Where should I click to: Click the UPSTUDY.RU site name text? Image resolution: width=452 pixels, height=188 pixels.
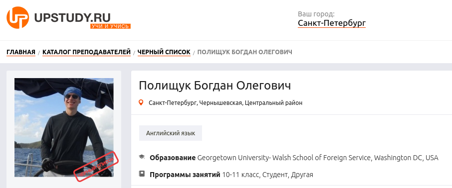coord(72,17)
